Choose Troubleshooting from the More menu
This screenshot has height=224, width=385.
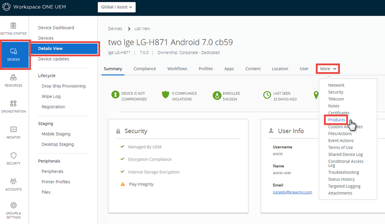tap(344, 173)
